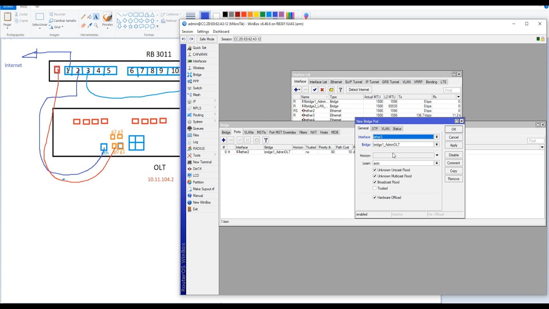The image size is (549, 309).
Task: Toggle Broadcast Flood checkbox
Action: pos(374,182)
